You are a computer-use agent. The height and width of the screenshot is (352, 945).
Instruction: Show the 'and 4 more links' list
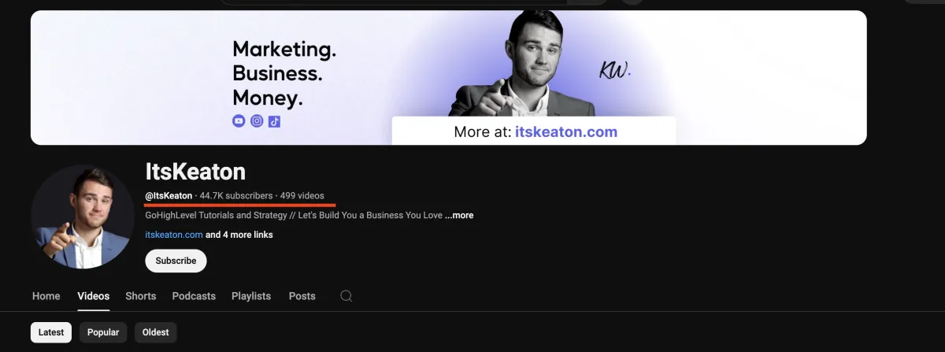click(x=239, y=235)
